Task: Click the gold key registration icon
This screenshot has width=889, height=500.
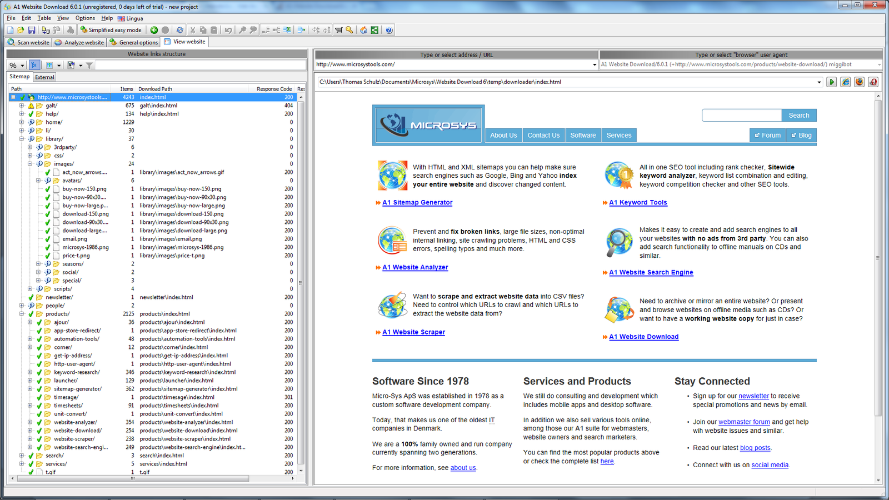Action: pyautogui.click(x=349, y=30)
